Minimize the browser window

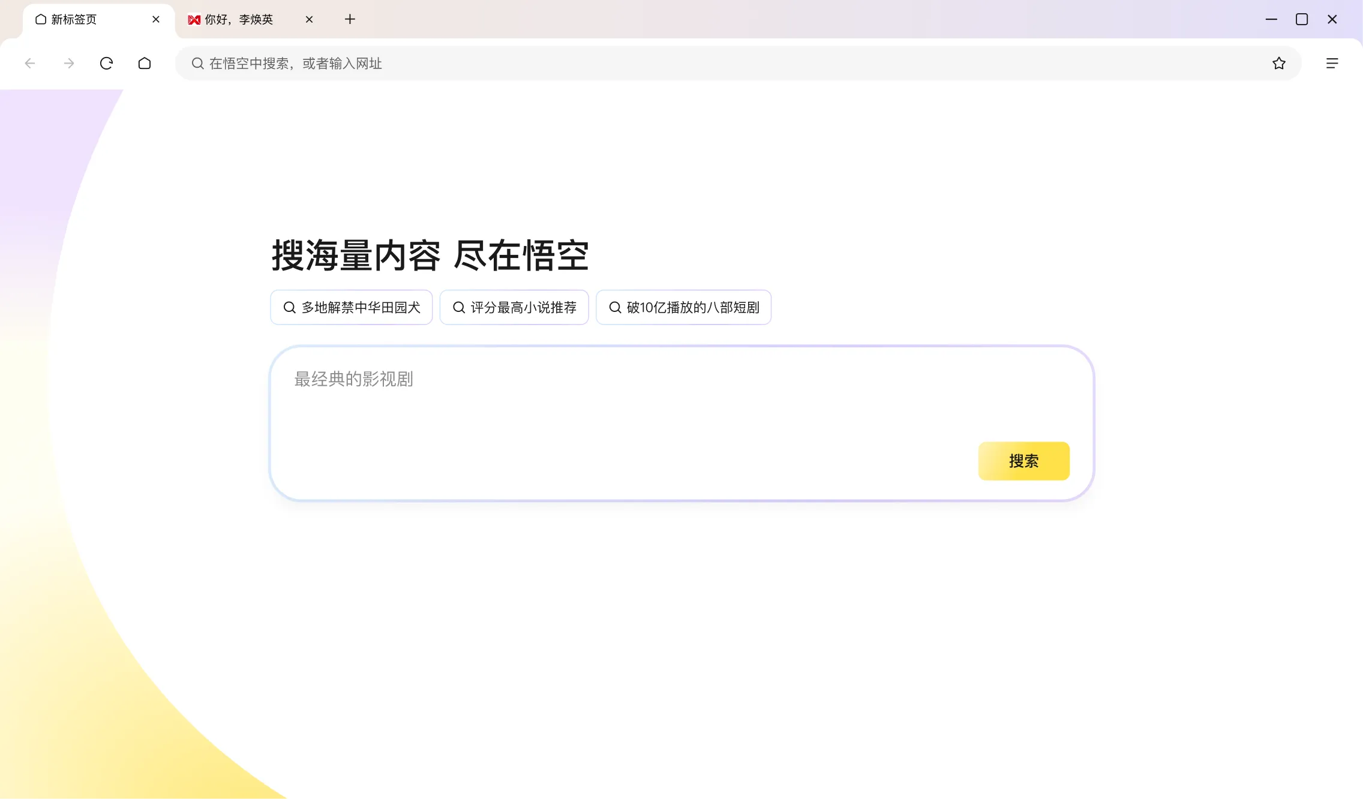pos(1271,19)
